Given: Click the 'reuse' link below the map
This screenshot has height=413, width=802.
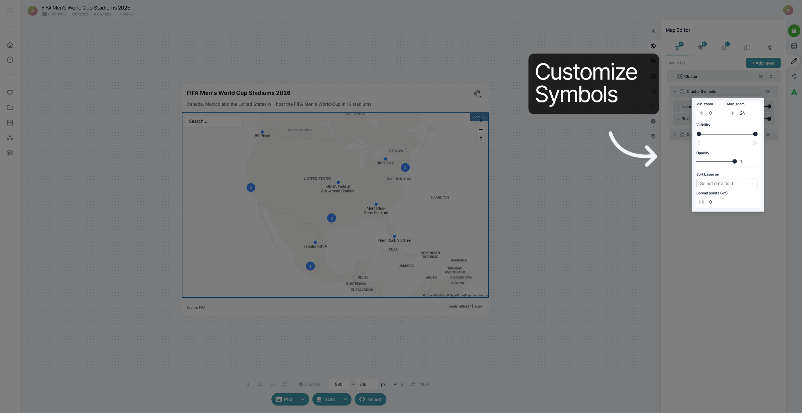Looking at the screenshot, I should (x=478, y=306).
